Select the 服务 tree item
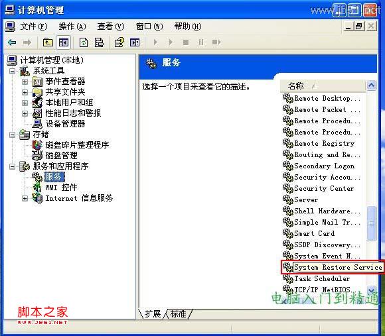Screen dimensions: 385x336 click(x=54, y=177)
